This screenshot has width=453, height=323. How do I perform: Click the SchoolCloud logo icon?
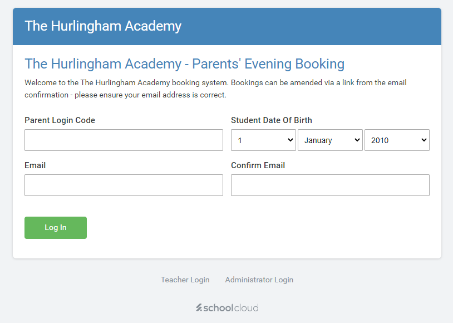coord(199,308)
